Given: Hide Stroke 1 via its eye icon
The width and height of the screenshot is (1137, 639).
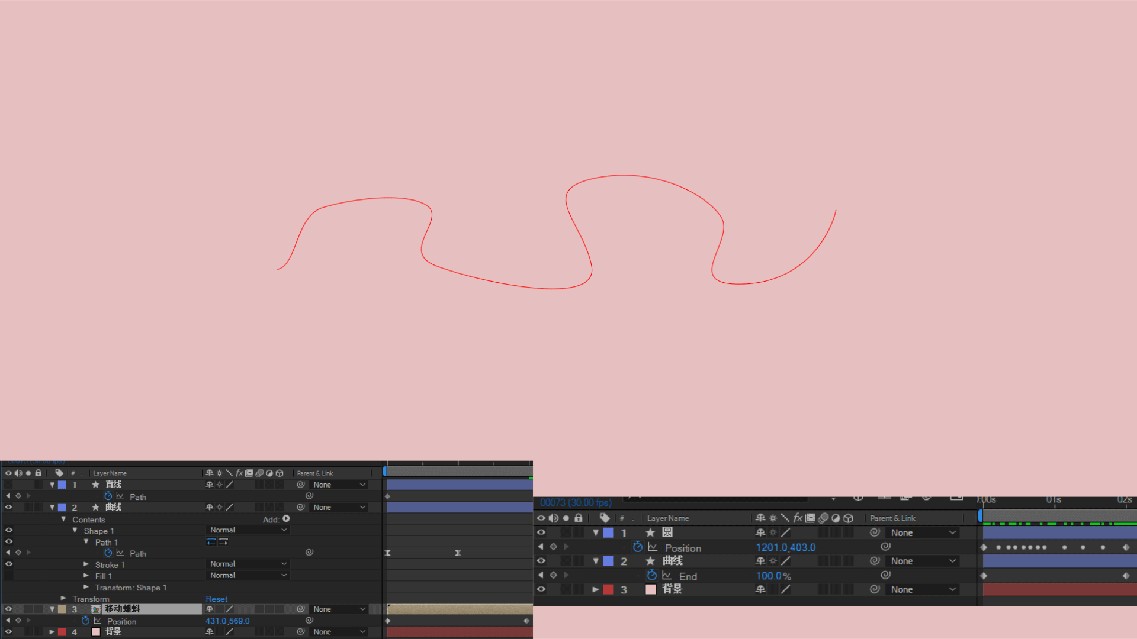Looking at the screenshot, I should 9,564.
